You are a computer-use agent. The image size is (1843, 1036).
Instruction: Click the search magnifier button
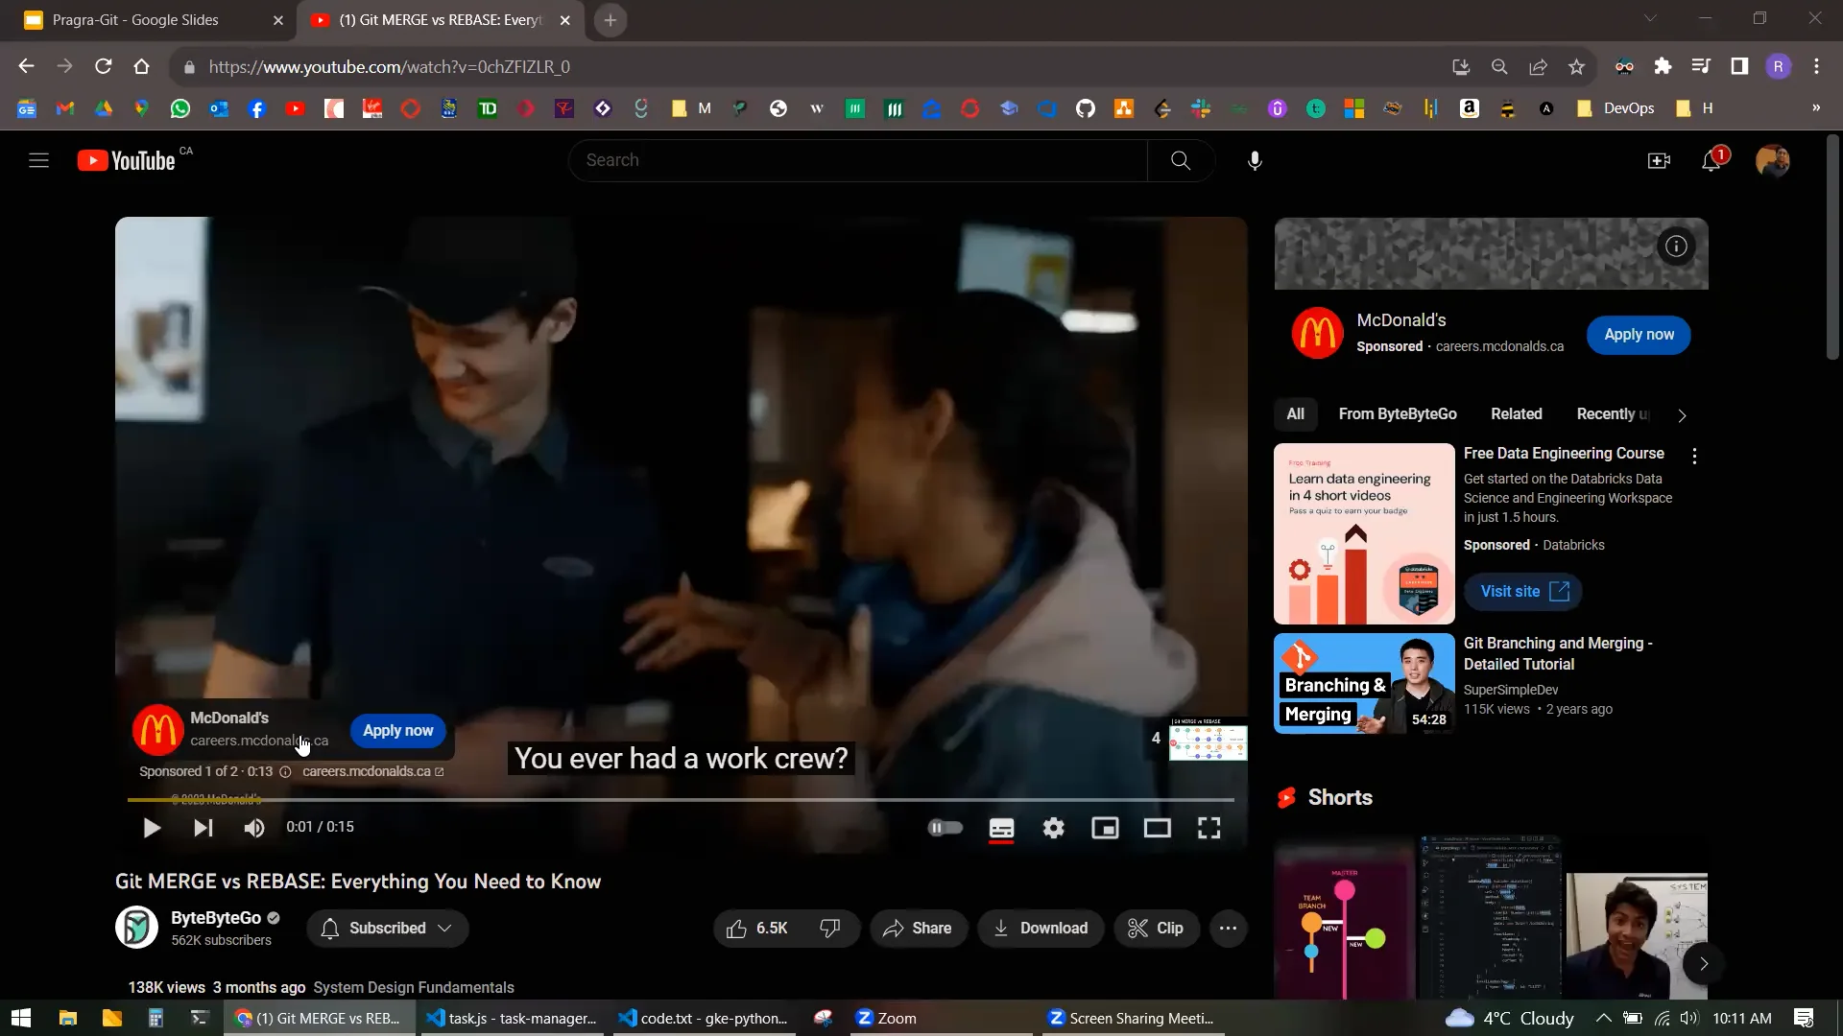(1181, 160)
